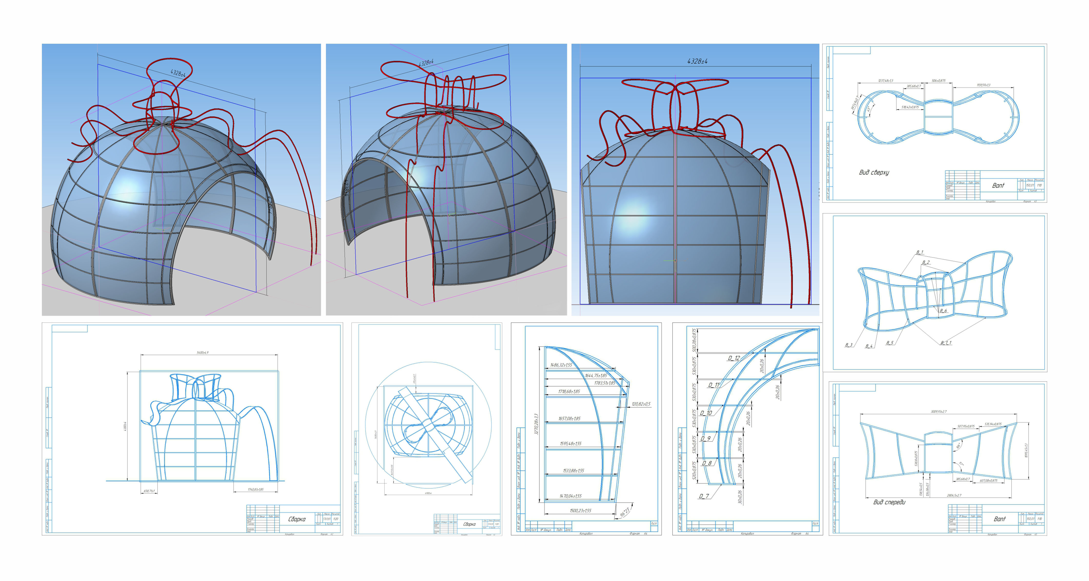This screenshot has width=1089, height=581.
Task: Click the D_7 label at arch bottom
Action: pos(704,496)
